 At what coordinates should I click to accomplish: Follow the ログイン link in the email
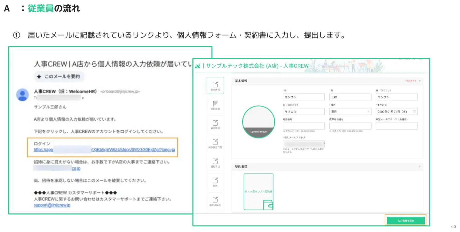pyautogui.click(x=104, y=150)
